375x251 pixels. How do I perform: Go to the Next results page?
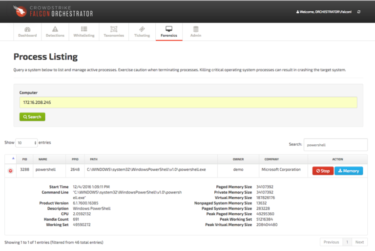pos(359,242)
